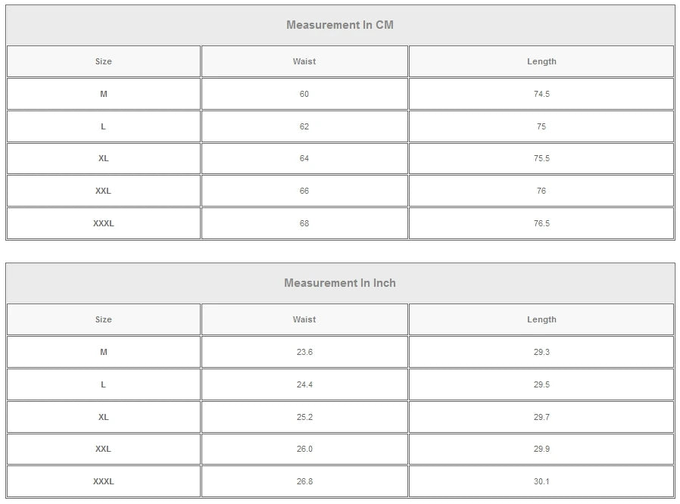Click the waist value 64 cell
680x504 pixels.
(x=304, y=158)
